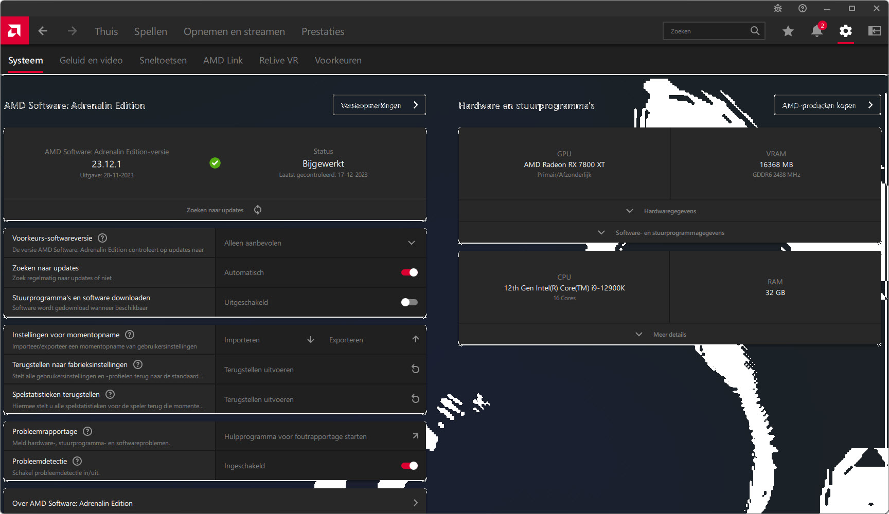This screenshot has height=514, width=889.
Task: Click help icon beside Terugstellen naar fabrieksinstellingen
Action: (138, 364)
